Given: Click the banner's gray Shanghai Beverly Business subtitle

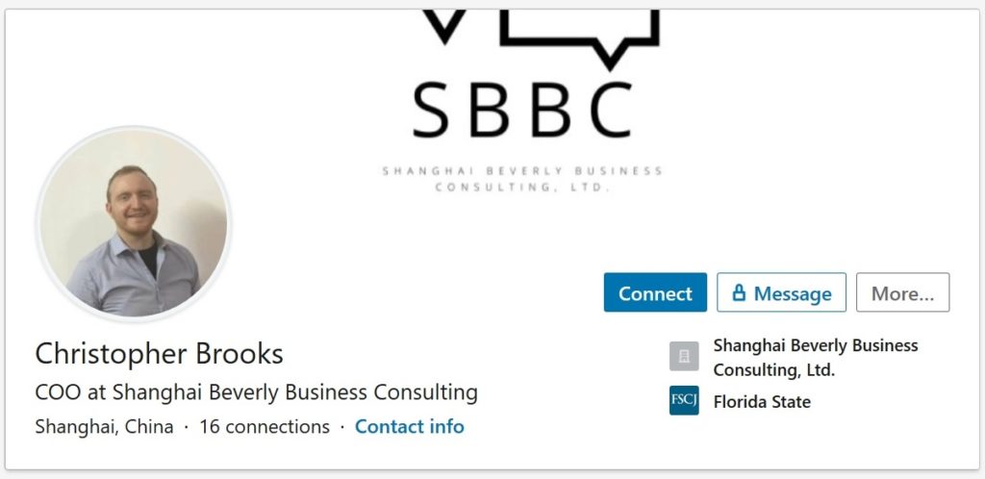Looking at the screenshot, I should click(x=522, y=171).
